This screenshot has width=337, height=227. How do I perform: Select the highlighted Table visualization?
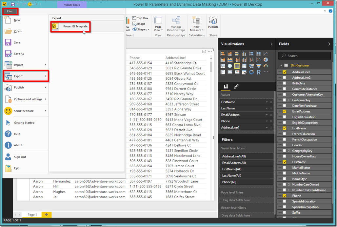click(x=237, y=66)
